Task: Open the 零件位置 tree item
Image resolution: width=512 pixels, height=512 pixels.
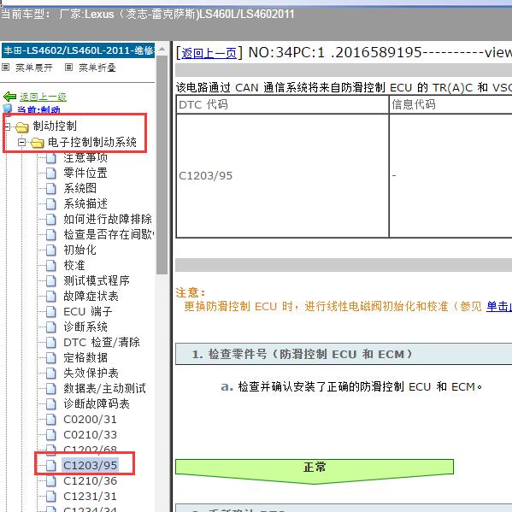Action: click(x=85, y=173)
